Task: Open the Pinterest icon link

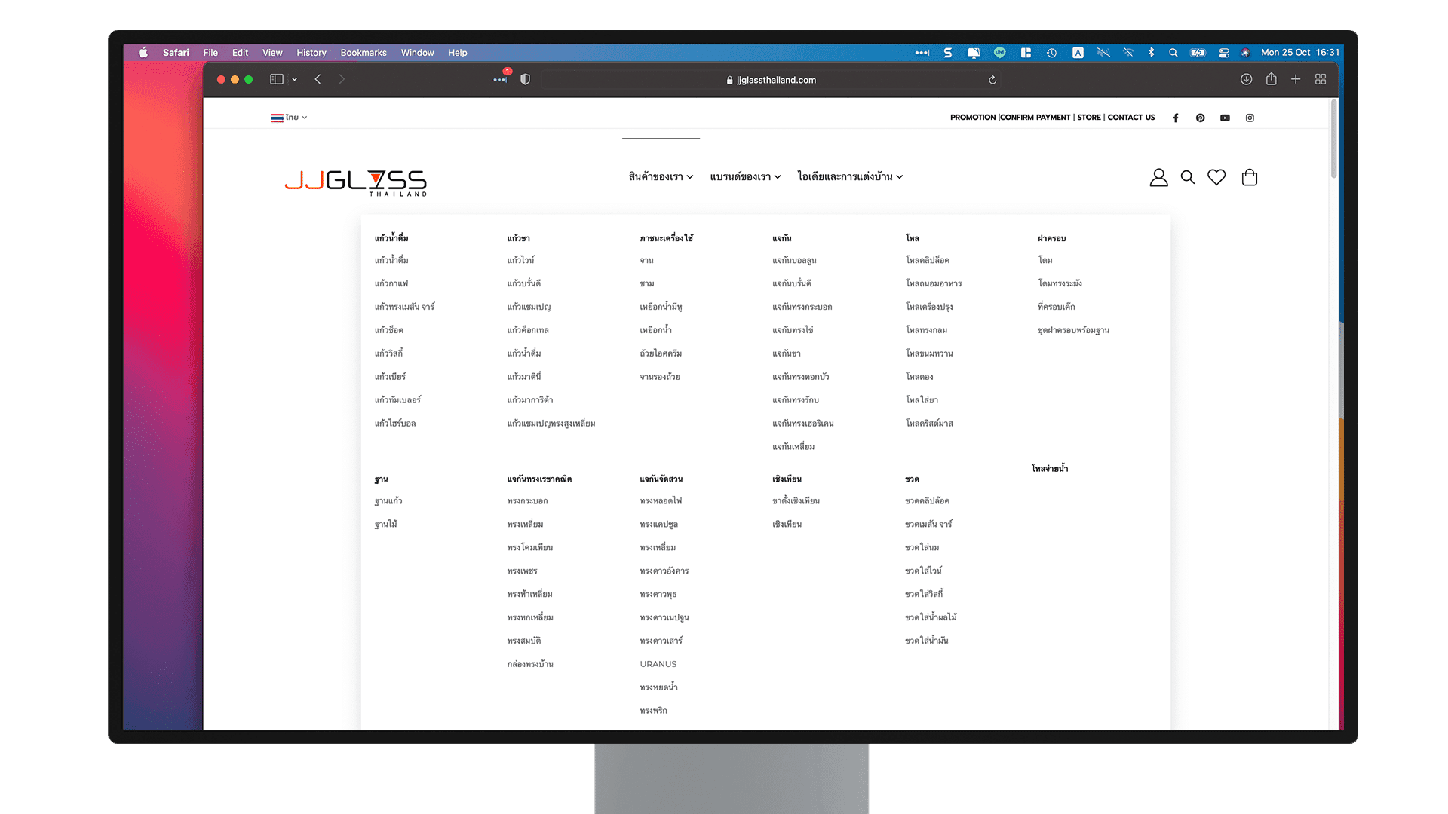Action: point(1200,118)
